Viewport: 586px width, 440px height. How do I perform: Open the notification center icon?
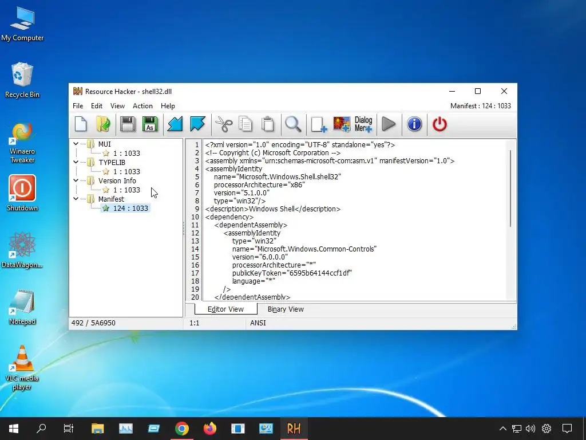click(567, 429)
